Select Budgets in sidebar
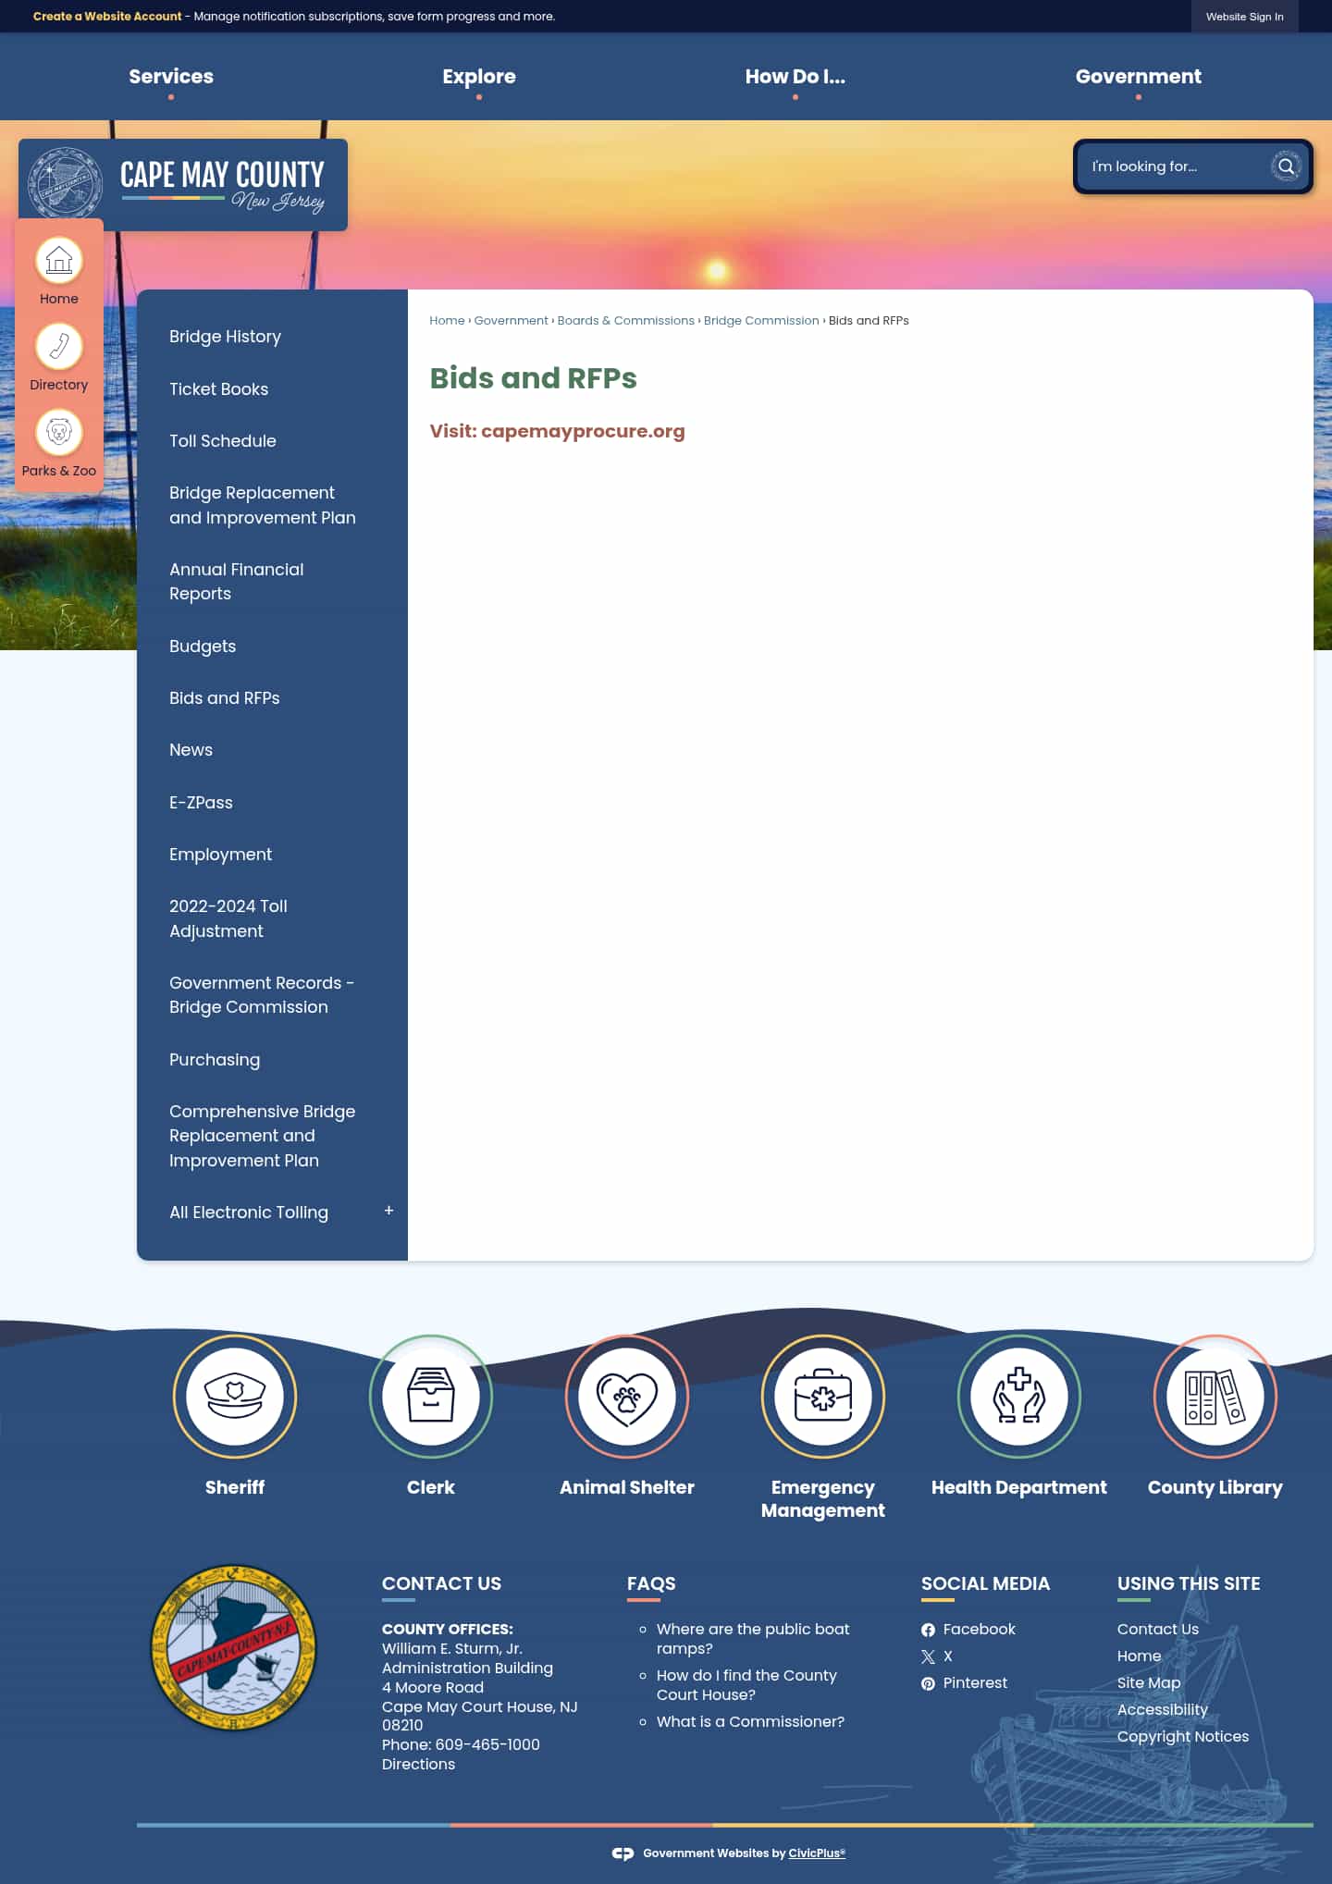The image size is (1332, 1884). point(203,646)
